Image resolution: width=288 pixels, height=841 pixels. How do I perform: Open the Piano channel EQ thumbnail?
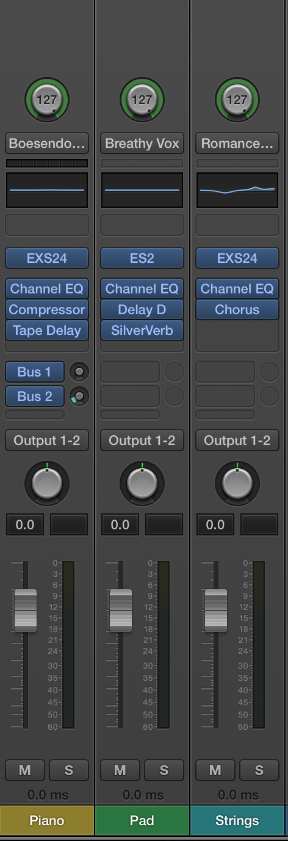(x=47, y=190)
